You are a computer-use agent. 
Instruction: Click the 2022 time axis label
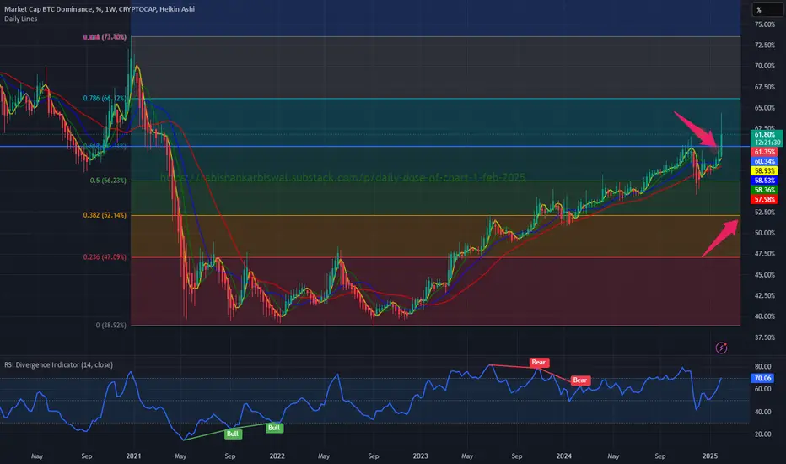pos(277,456)
